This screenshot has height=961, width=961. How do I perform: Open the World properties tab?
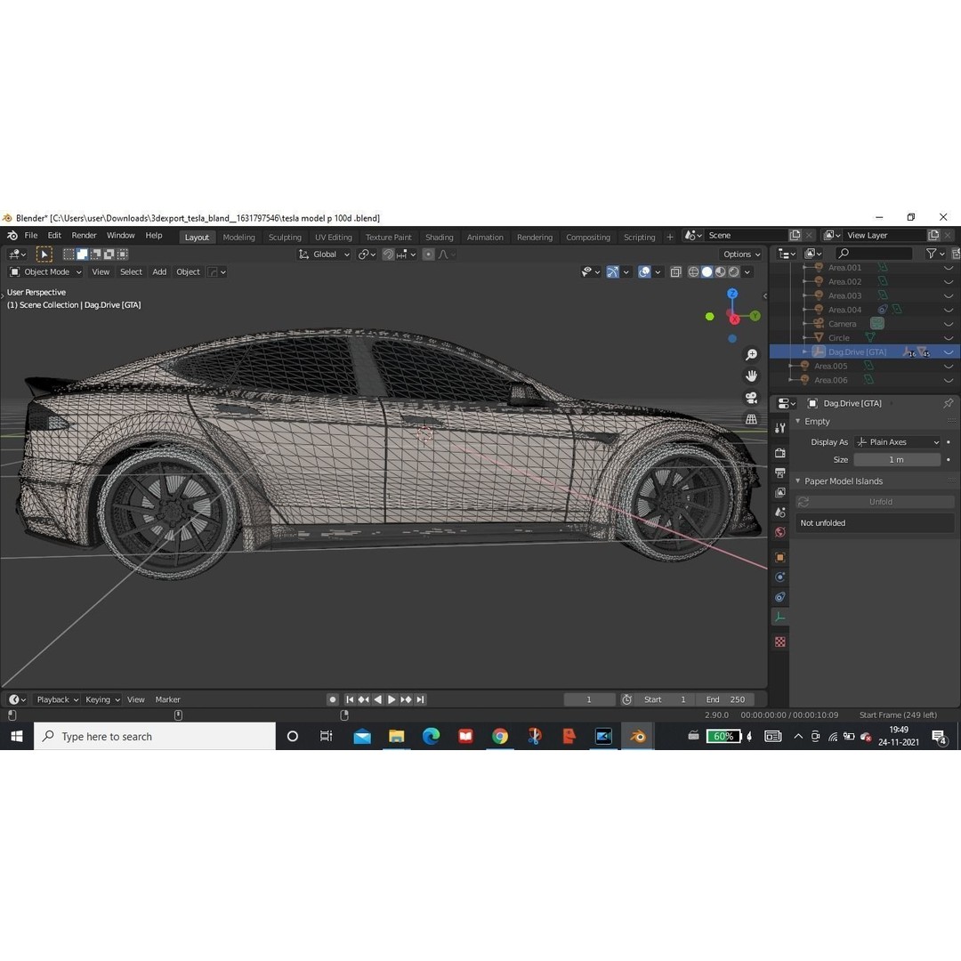779,531
